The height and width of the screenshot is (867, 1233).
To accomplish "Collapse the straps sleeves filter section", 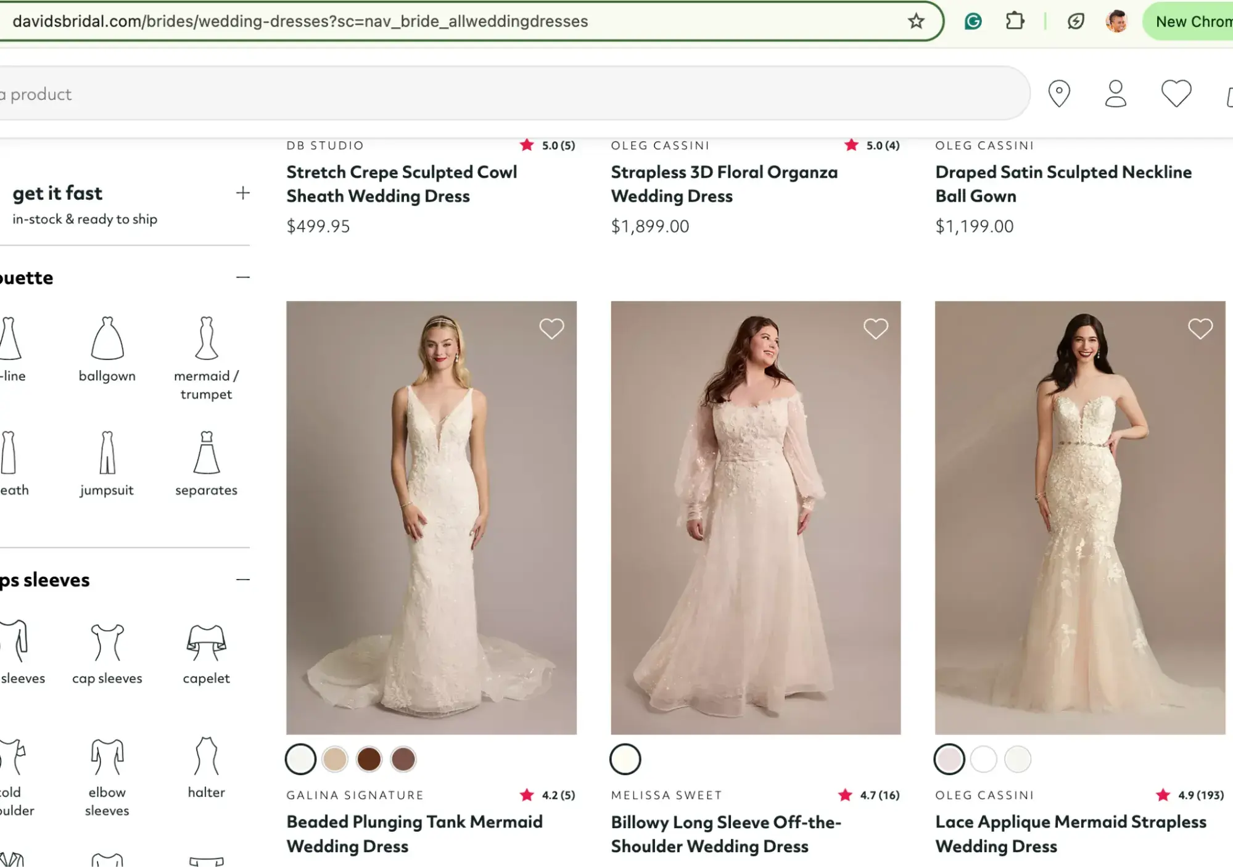I will click(x=243, y=580).
